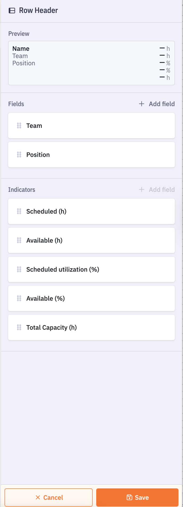Click the Scheduled (h) drag handle
The width and height of the screenshot is (183, 507).
(x=19, y=212)
